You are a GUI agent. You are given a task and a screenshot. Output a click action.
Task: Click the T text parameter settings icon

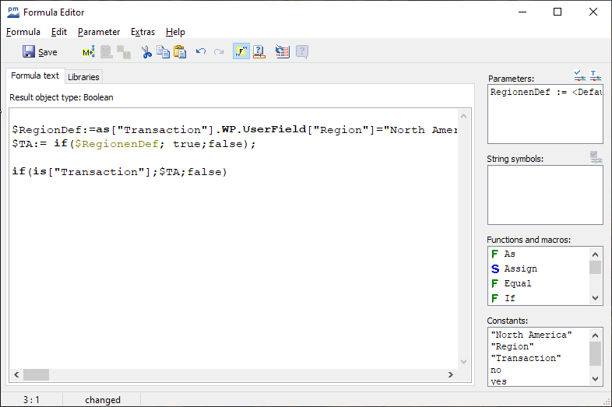[596, 75]
